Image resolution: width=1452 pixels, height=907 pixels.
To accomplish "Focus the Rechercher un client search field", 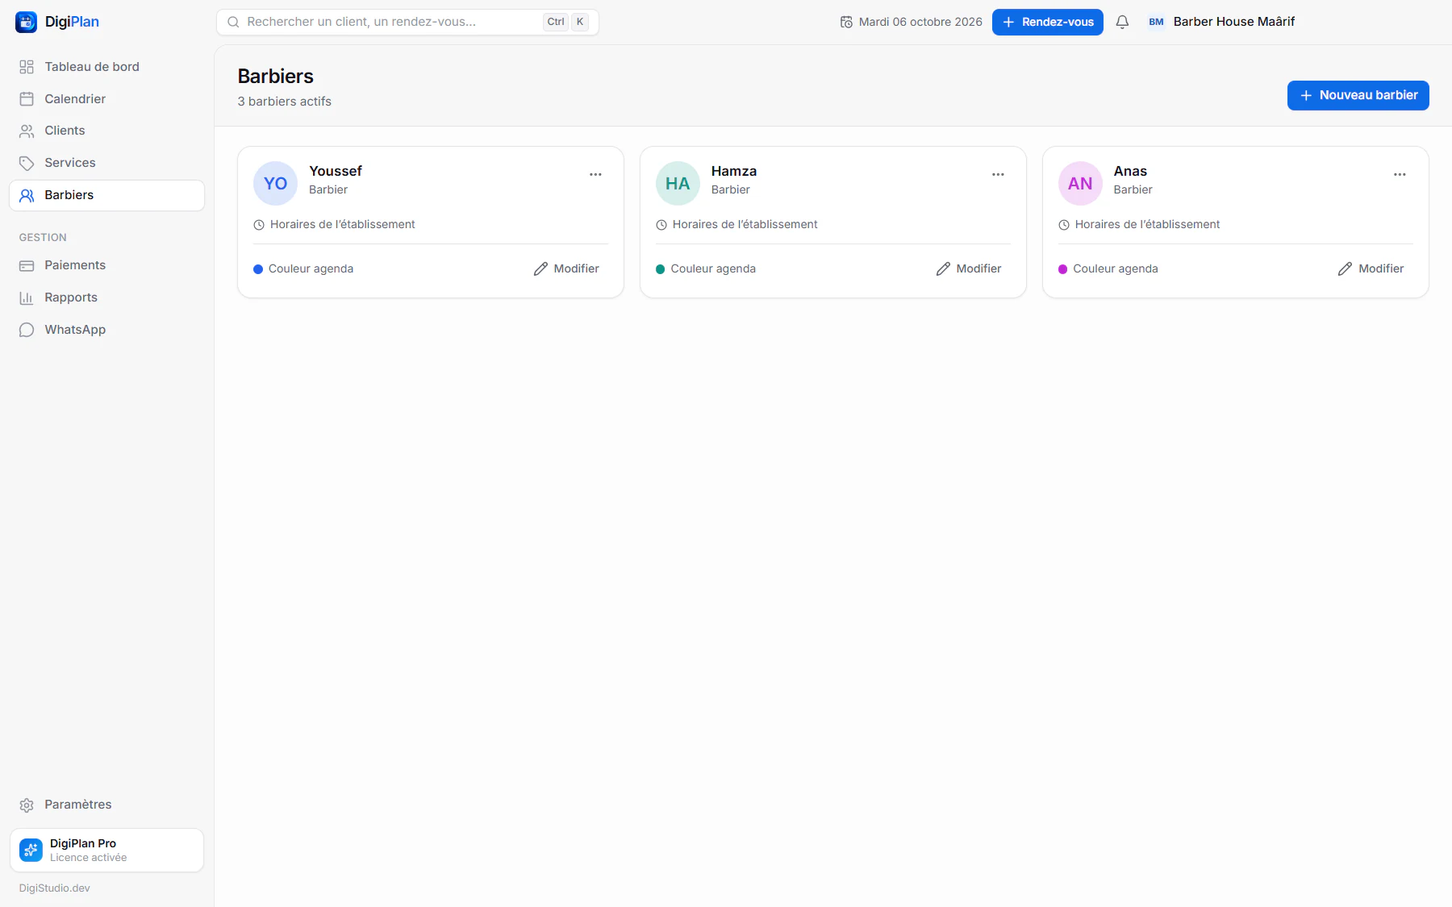I will point(407,22).
